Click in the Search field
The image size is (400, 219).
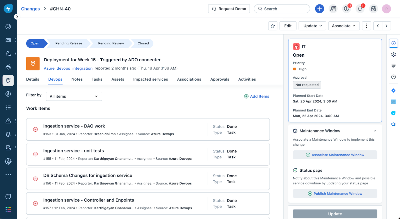point(282,9)
